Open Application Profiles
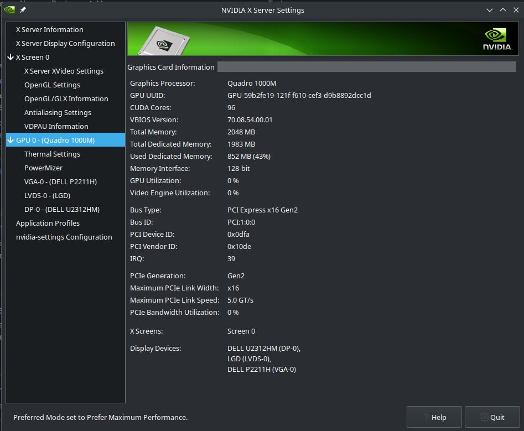The height and width of the screenshot is (431, 524). pyautogui.click(x=48, y=223)
